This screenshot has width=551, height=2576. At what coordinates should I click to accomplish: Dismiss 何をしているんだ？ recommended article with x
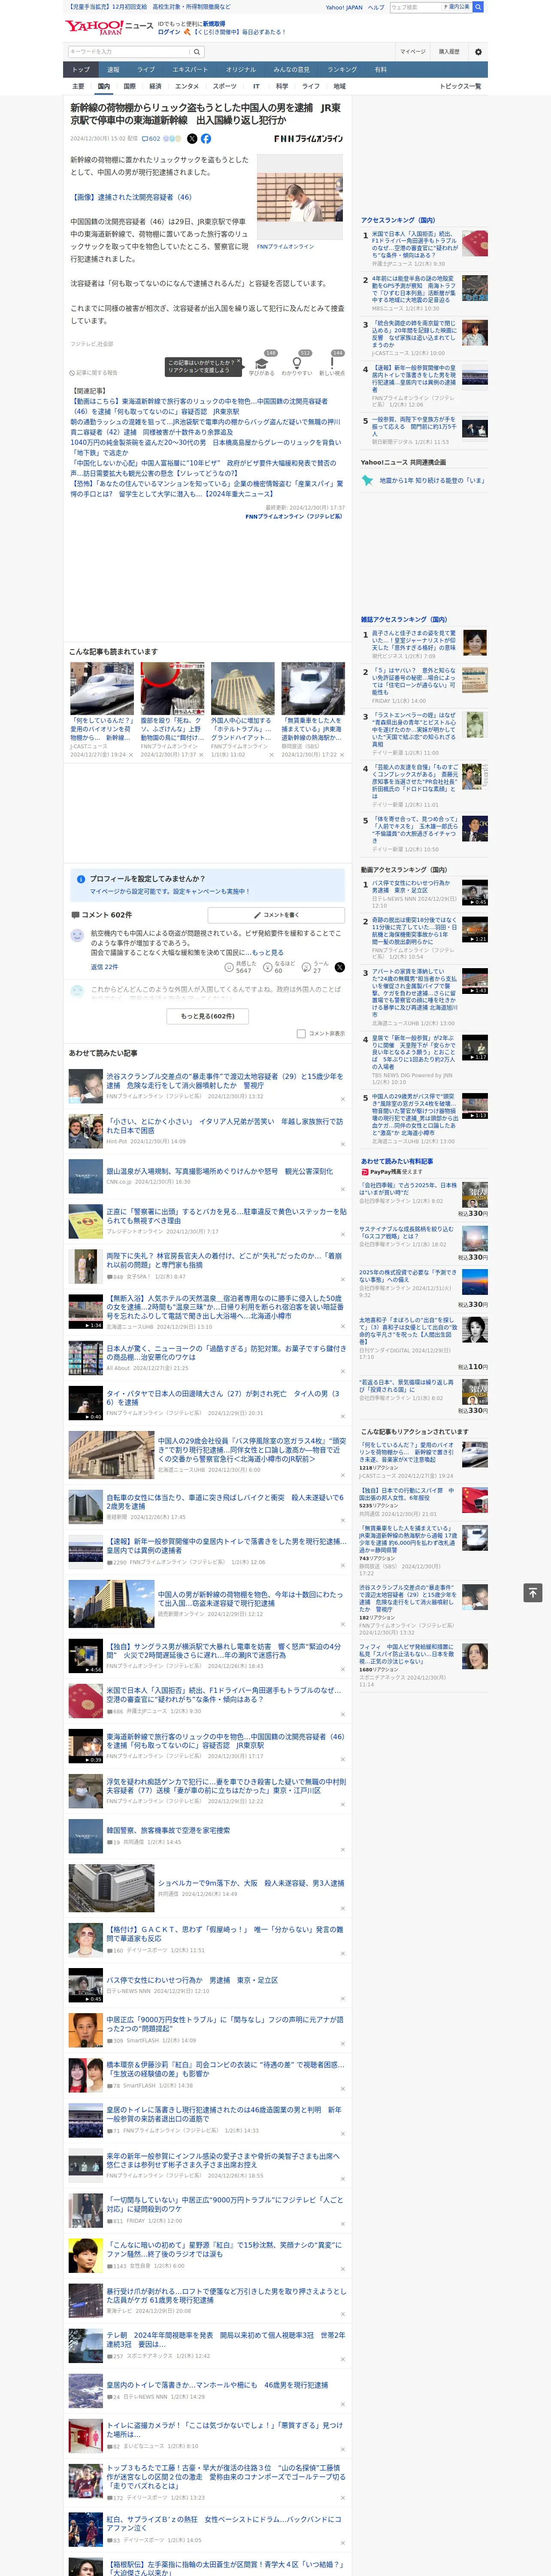(x=131, y=755)
